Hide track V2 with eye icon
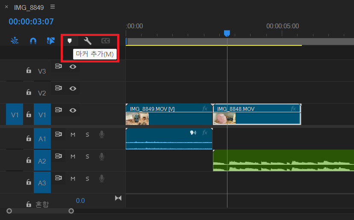 click(x=73, y=89)
